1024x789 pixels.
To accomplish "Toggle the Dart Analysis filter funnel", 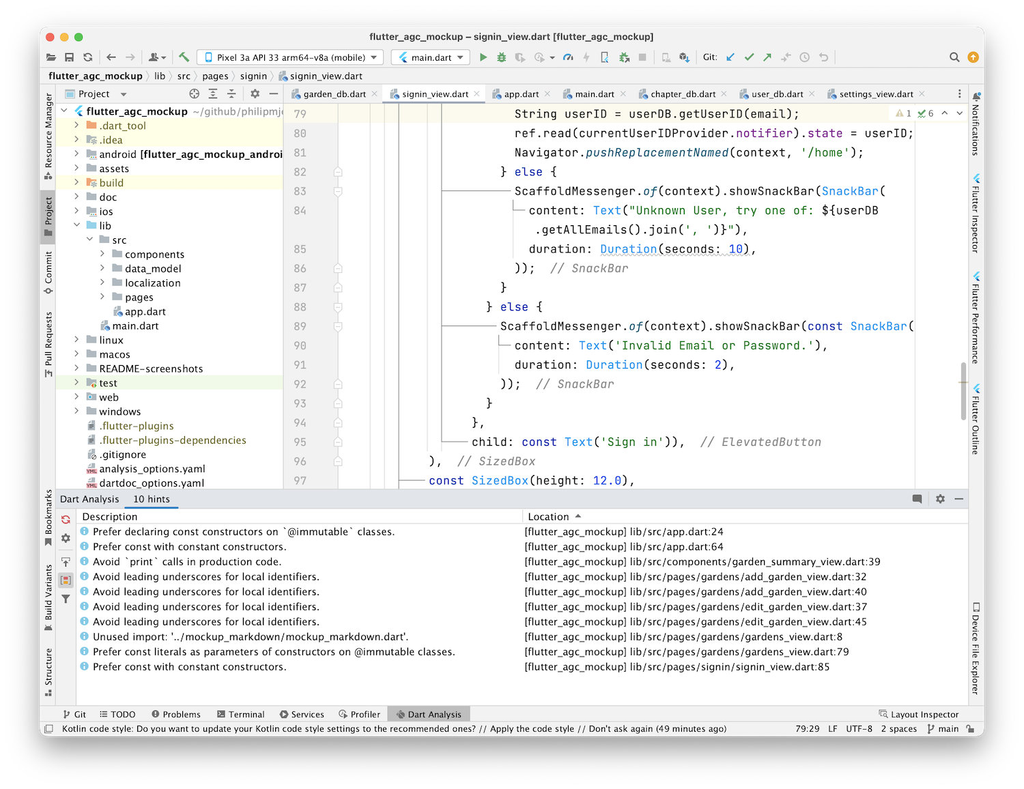I will (66, 599).
